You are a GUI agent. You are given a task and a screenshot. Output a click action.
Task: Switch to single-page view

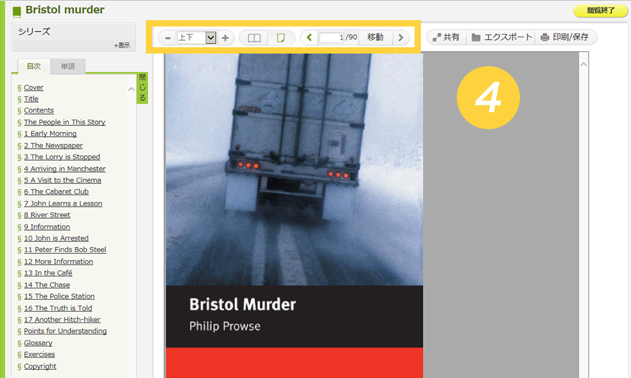(x=281, y=38)
